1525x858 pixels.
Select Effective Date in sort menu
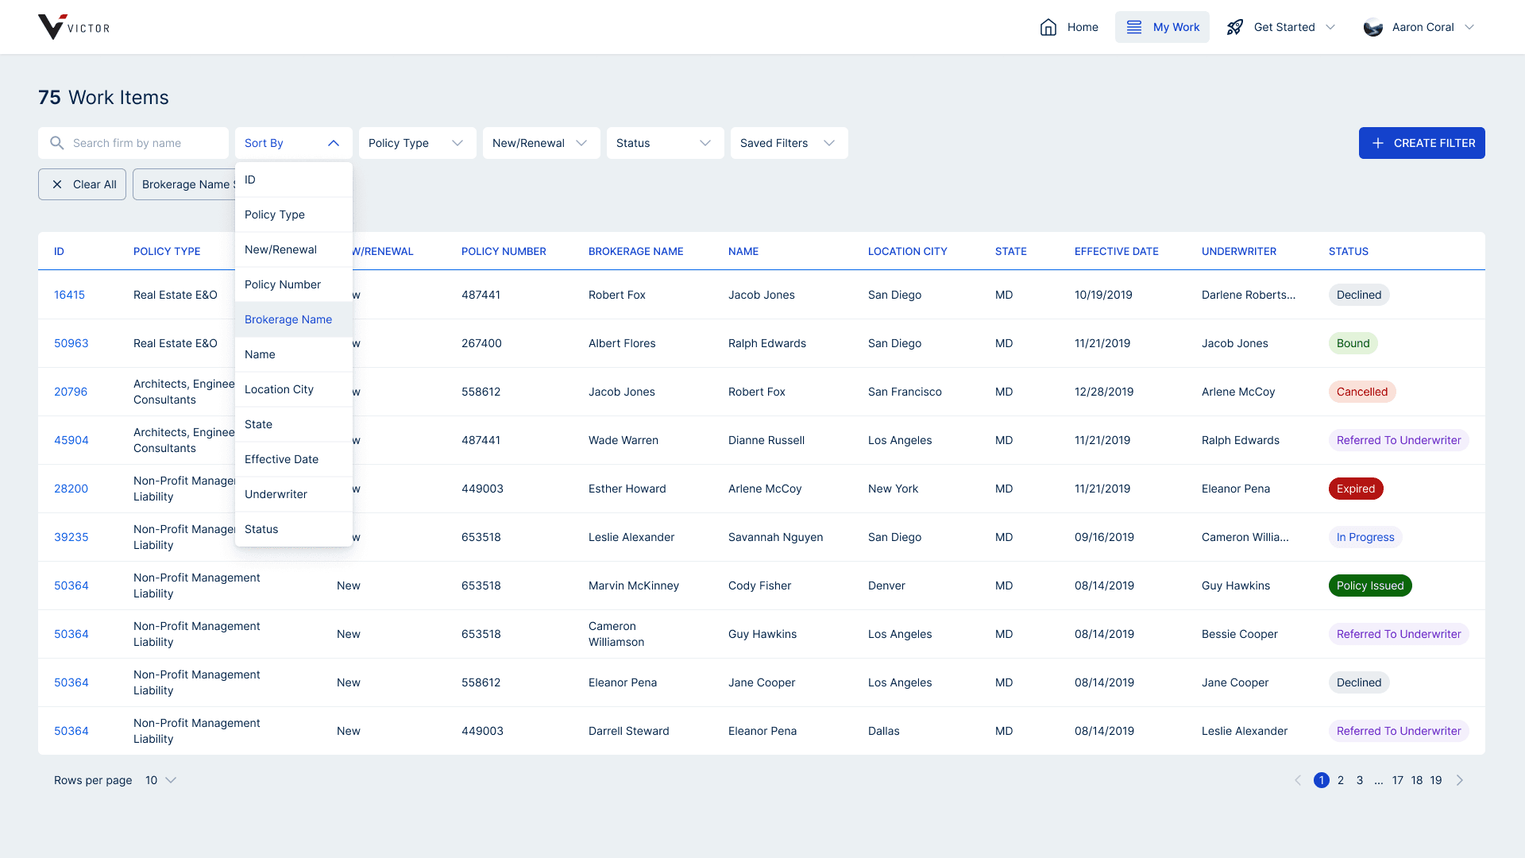281,459
